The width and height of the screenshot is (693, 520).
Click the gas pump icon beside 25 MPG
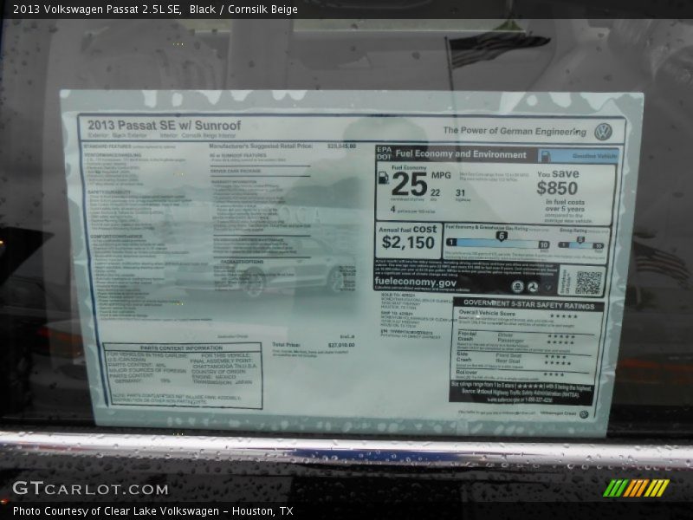point(383,178)
